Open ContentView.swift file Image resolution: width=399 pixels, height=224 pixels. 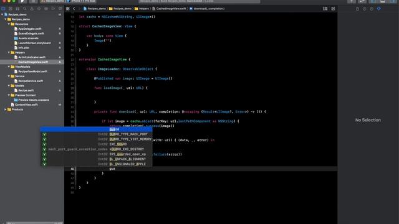tap(26, 105)
